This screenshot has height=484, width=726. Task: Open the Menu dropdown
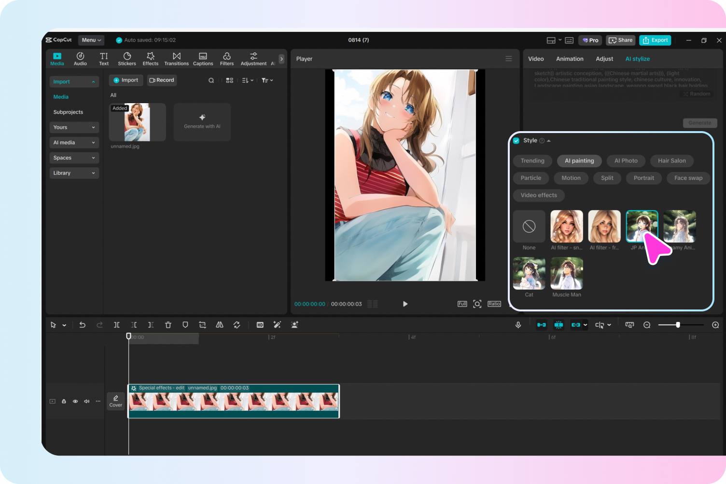[91, 40]
